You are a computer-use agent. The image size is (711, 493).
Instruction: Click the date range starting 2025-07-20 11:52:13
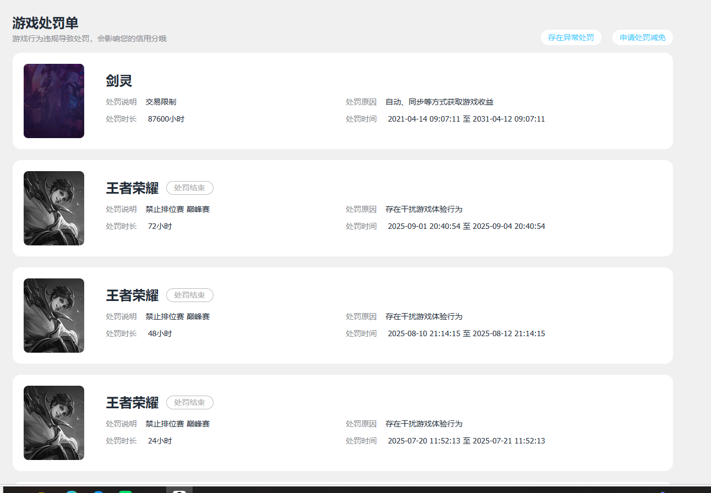pyautogui.click(x=466, y=441)
